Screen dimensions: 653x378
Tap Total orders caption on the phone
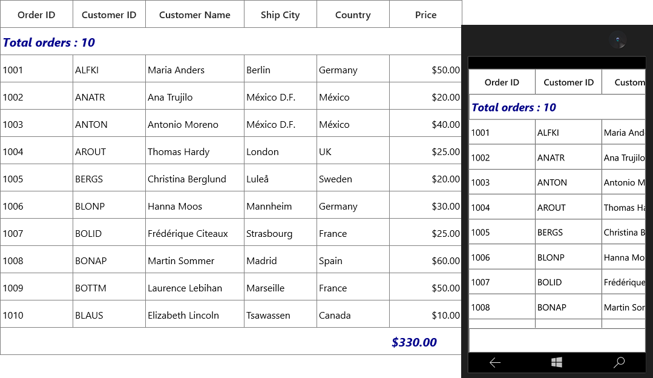[557, 107]
